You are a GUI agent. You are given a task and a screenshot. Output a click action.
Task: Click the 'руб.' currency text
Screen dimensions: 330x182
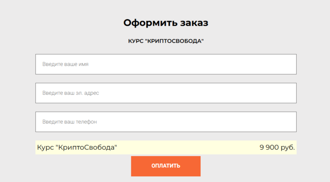coord(288,147)
